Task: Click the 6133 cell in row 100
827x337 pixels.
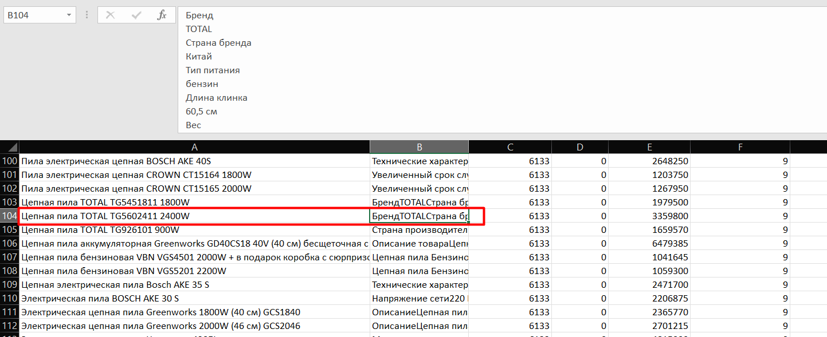Action: click(510, 161)
